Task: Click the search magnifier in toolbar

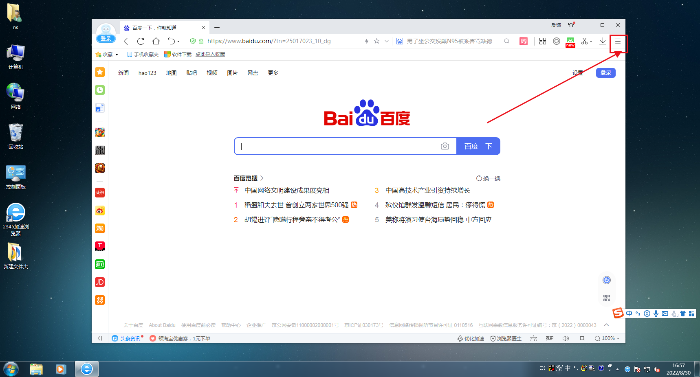Action: 506,41
